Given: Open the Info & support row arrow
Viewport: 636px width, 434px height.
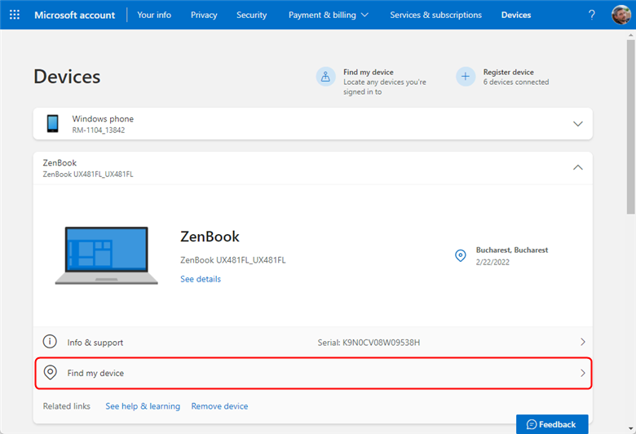Looking at the screenshot, I should [x=583, y=342].
